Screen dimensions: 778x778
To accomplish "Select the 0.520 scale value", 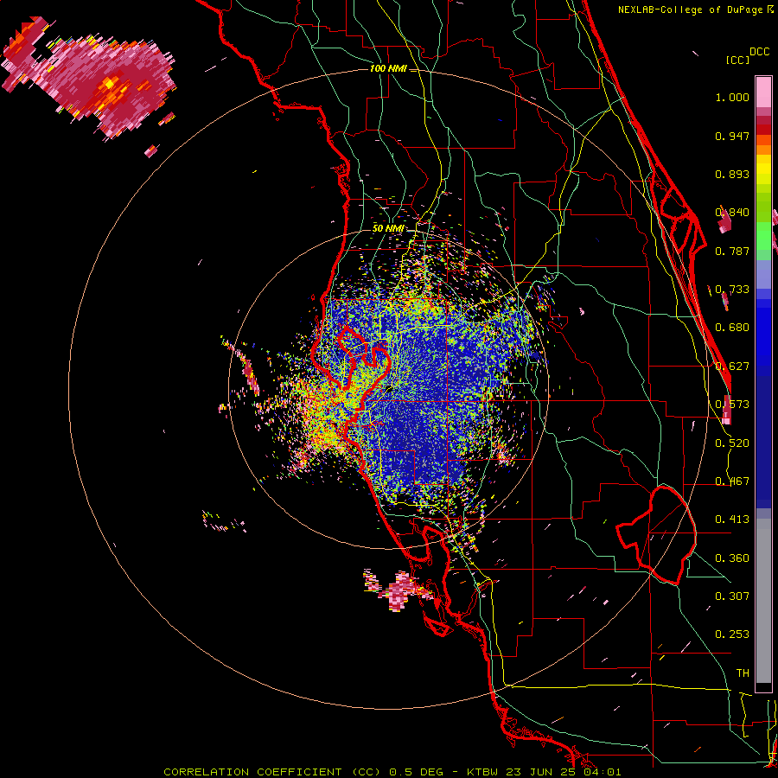I will (732, 443).
